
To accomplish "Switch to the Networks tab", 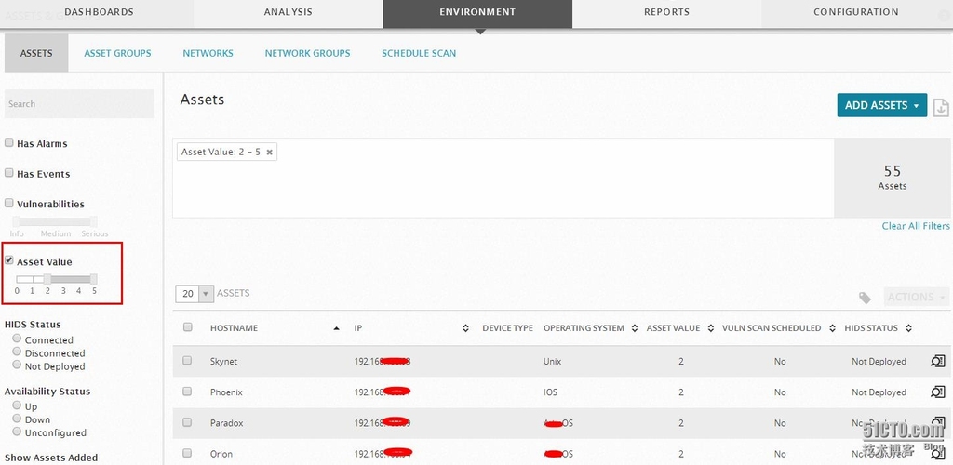I will (208, 53).
